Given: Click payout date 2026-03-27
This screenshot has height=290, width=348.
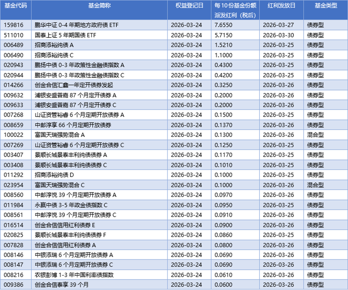Looking at the screenshot, I should pos(278,25).
